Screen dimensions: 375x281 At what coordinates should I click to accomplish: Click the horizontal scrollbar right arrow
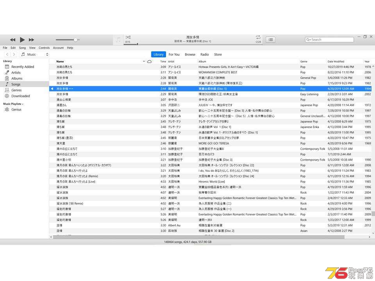(370, 237)
